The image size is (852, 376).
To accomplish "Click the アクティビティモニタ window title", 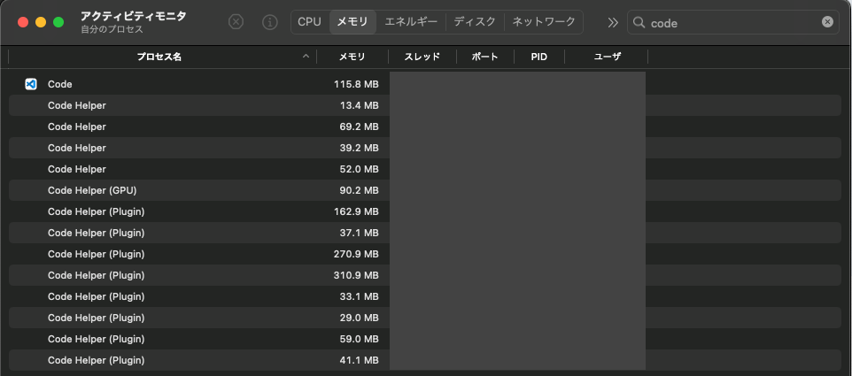I will [134, 16].
